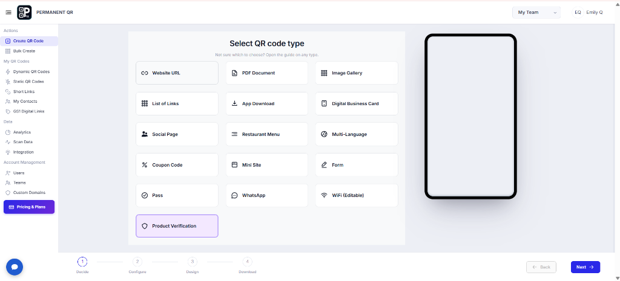Open Custom Domains page
620x281 pixels.
point(29,193)
